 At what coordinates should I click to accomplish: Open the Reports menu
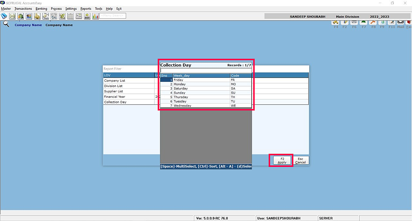click(86, 9)
